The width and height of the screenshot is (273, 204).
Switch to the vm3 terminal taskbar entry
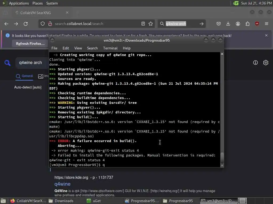click(218, 201)
